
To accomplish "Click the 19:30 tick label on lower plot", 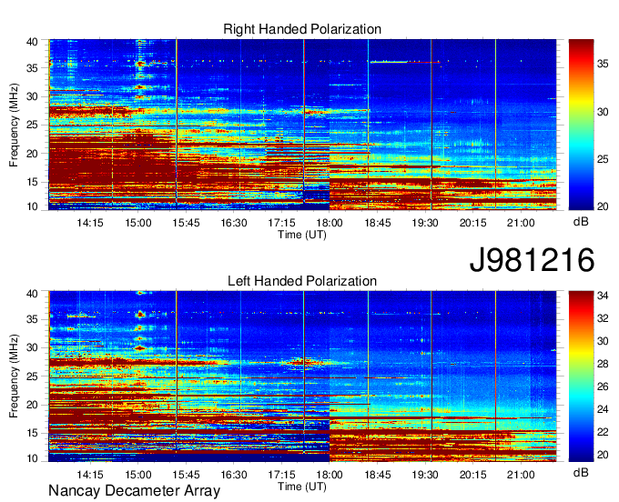I will pyautogui.click(x=425, y=475).
